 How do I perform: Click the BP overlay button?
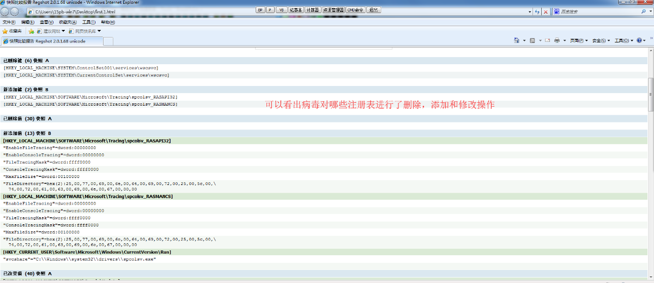point(260,10)
